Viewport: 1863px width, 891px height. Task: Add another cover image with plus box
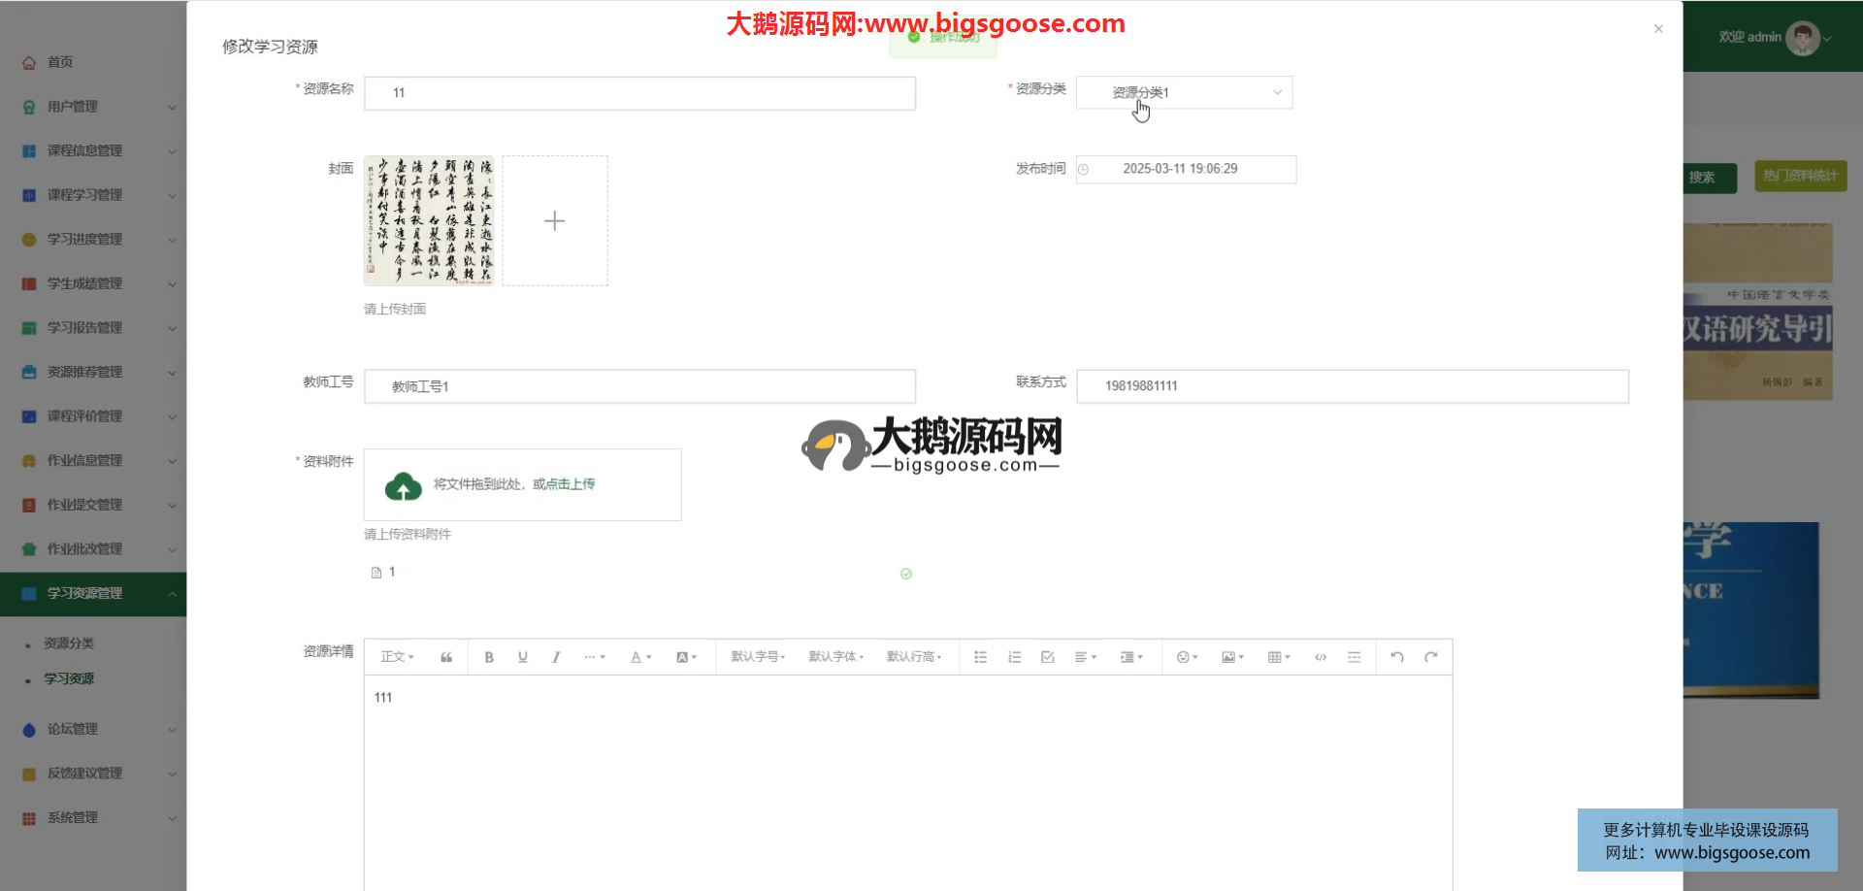(555, 220)
